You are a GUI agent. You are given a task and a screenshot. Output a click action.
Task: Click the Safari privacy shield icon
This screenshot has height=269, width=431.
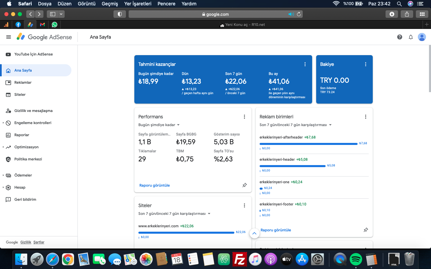pyautogui.click(x=120, y=14)
